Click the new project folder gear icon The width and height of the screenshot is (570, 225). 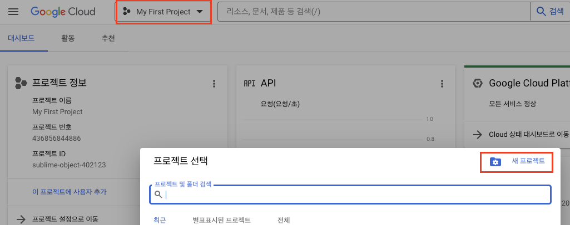pos(495,162)
